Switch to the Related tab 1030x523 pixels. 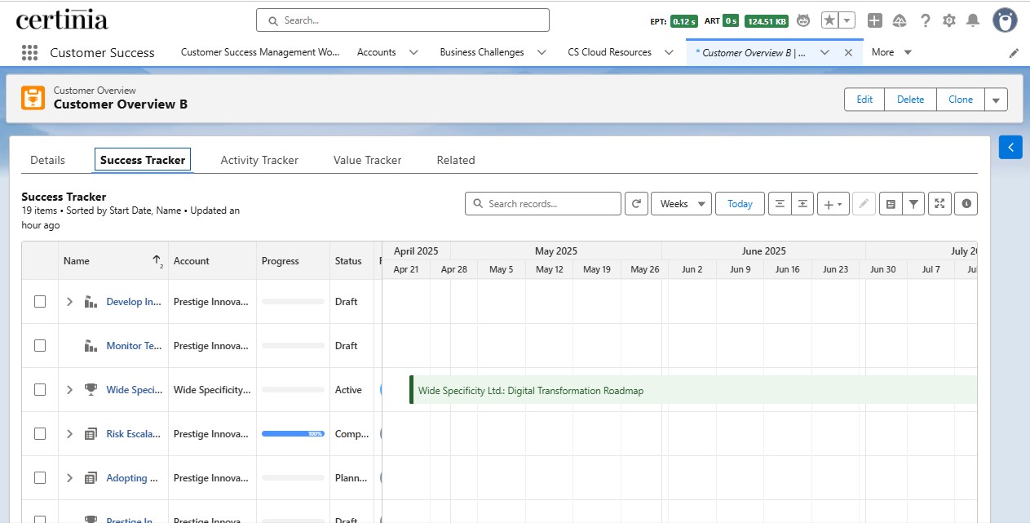pos(456,160)
